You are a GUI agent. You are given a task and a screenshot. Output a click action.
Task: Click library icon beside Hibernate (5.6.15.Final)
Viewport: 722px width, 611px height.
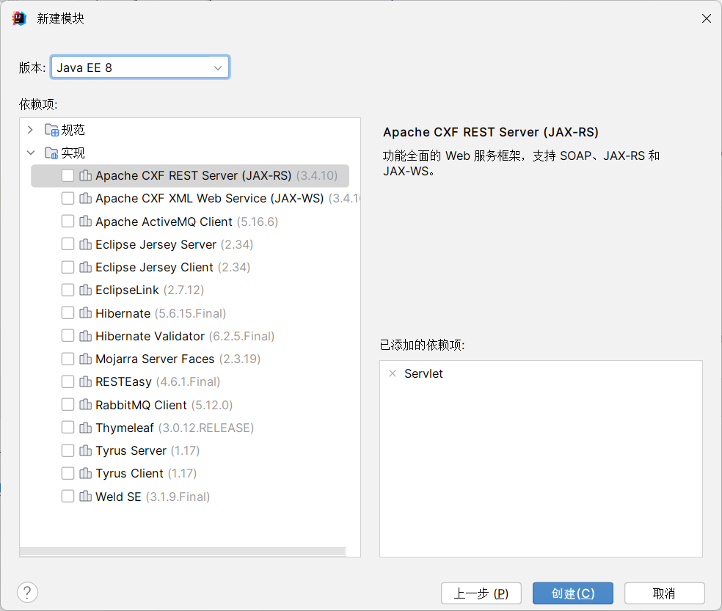pos(86,313)
